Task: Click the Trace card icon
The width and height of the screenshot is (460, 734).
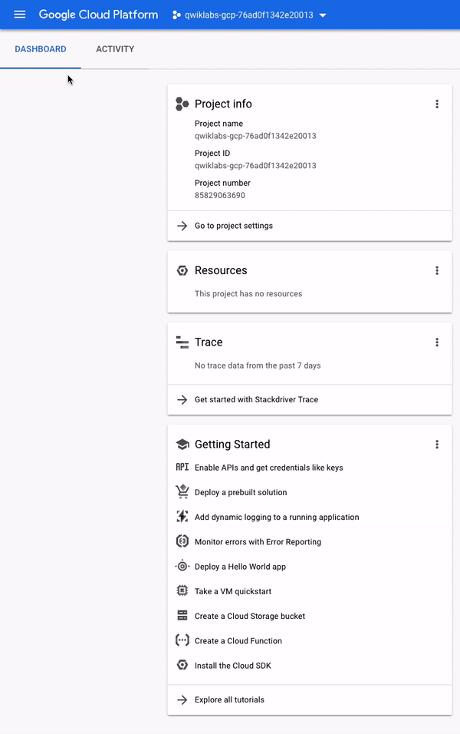Action: tap(182, 342)
